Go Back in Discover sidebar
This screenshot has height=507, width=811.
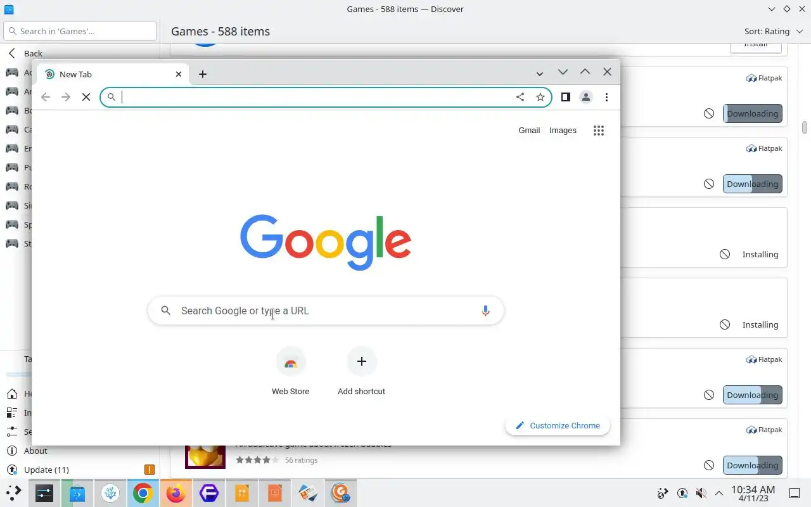[x=25, y=53]
